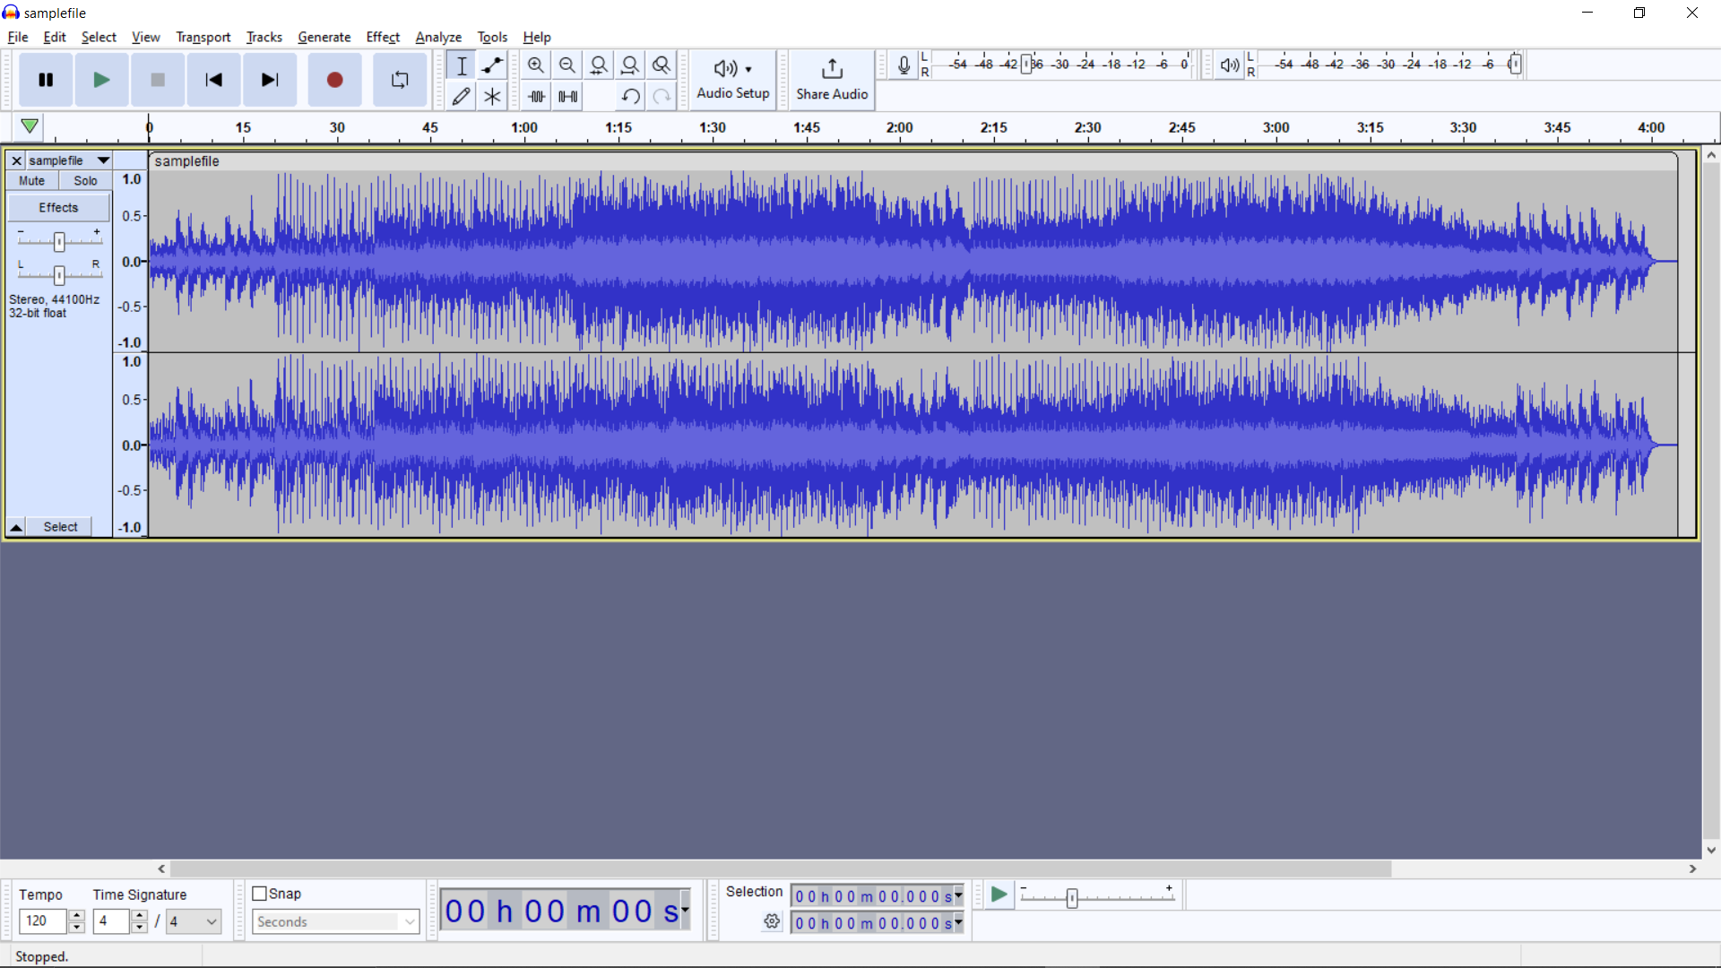Open the Tracks menu
The image size is (1721, 968).
point(264,37)
